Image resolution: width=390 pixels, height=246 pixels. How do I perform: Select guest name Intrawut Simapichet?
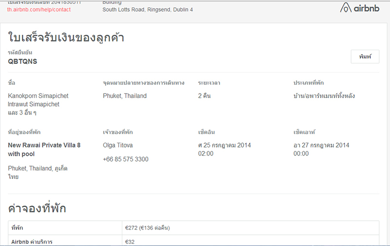tap(34, 104)
